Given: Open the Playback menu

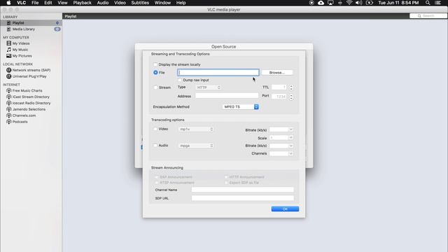Looking at the screenshot, I should click(x=83, y=3).
